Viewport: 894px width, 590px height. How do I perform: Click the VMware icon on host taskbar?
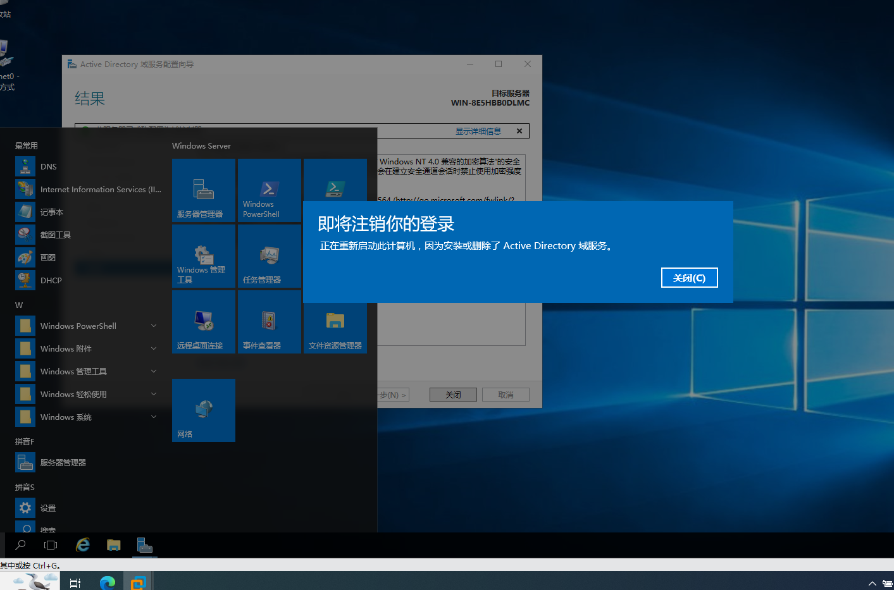click(139, 582)
